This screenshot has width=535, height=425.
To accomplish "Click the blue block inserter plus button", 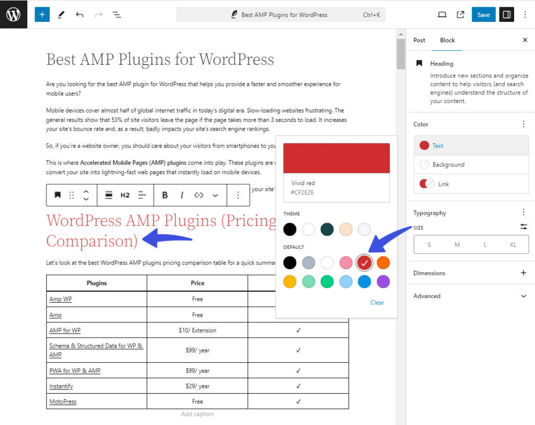I will click(42, 14).
